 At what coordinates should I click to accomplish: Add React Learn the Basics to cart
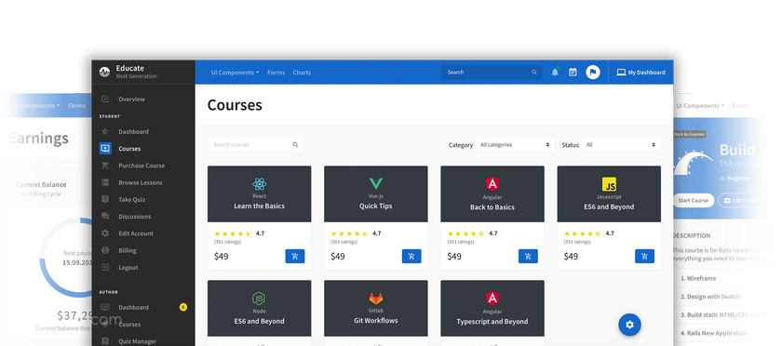[x=295, y=257]
